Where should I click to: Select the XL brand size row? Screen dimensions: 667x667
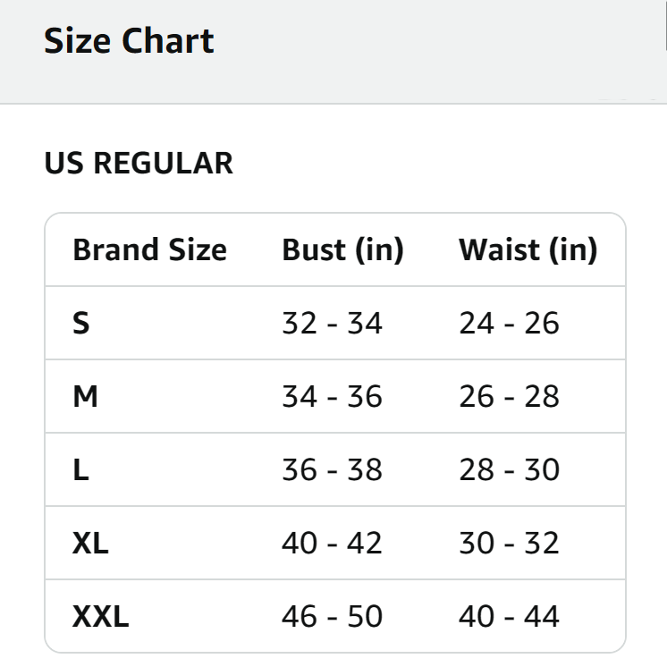pos(90,543)
